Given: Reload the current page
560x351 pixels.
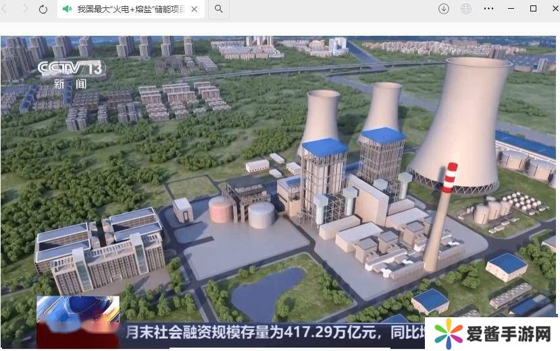Looking at the screenshot, I should (43, 9).
